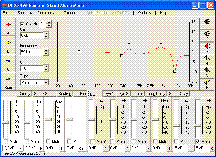Select output 2 yellow speaker icon

(207, 33)
